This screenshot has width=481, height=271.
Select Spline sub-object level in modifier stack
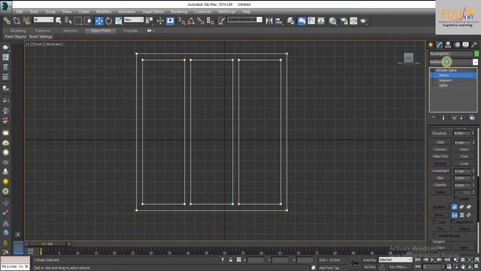(x=443, y=85)
